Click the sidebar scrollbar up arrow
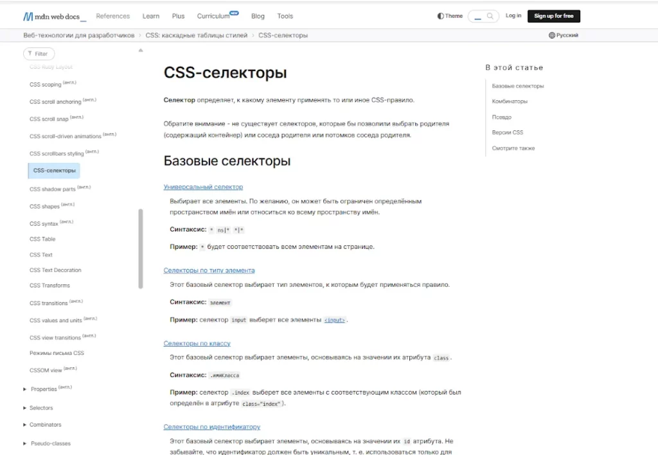 click(141, 50)
